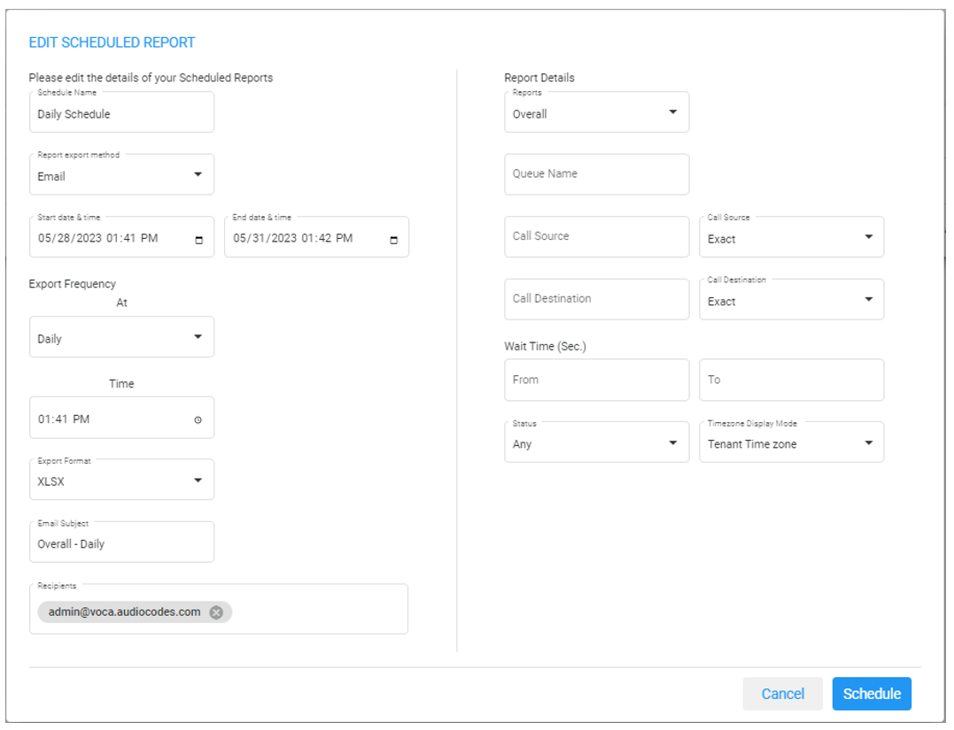Open the Export Frequency Daily dropdown
This screenshot has height=730, width=954.
tap(198, 337)
